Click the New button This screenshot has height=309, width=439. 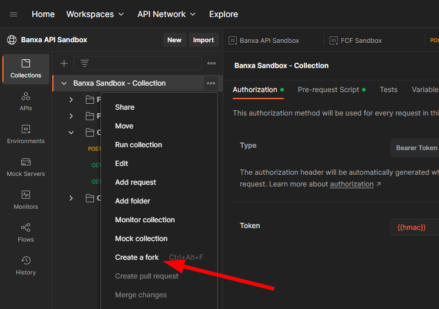(x=174, y=40)
